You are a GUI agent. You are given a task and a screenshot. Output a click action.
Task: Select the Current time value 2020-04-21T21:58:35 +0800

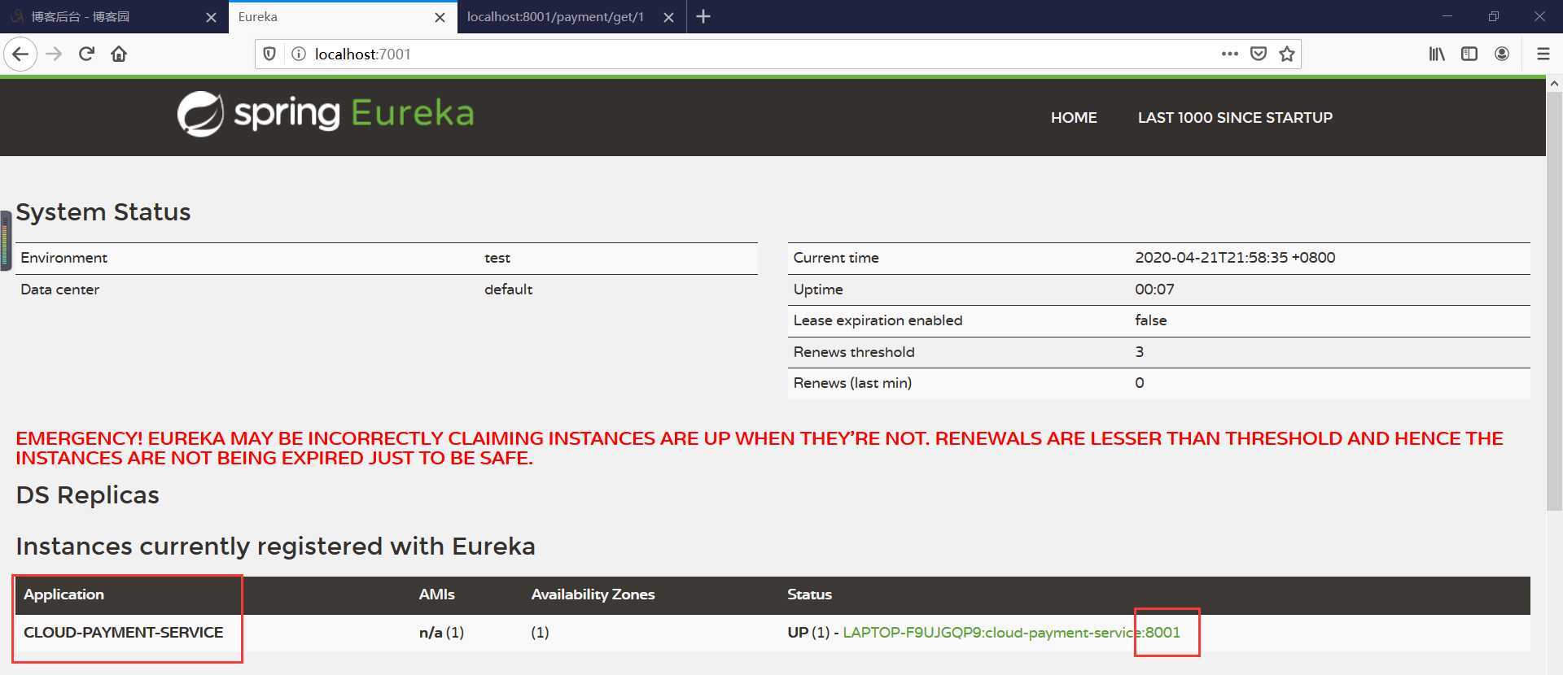point(1235,258)
